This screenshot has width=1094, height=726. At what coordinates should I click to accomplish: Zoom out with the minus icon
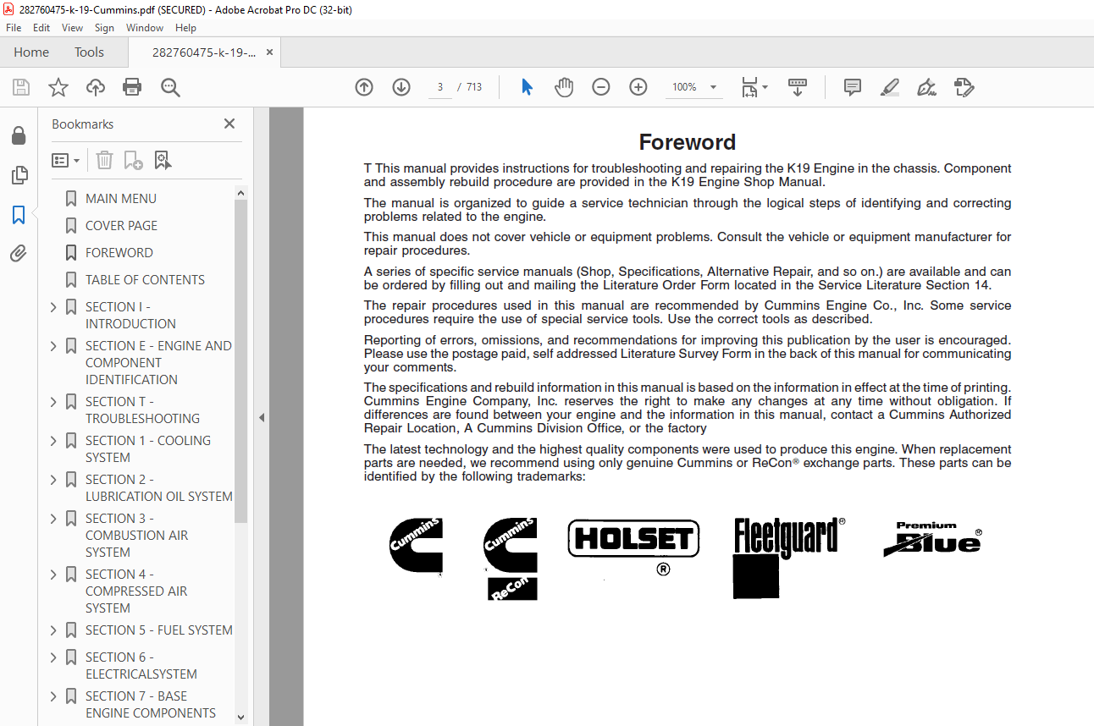pos(601,87)
